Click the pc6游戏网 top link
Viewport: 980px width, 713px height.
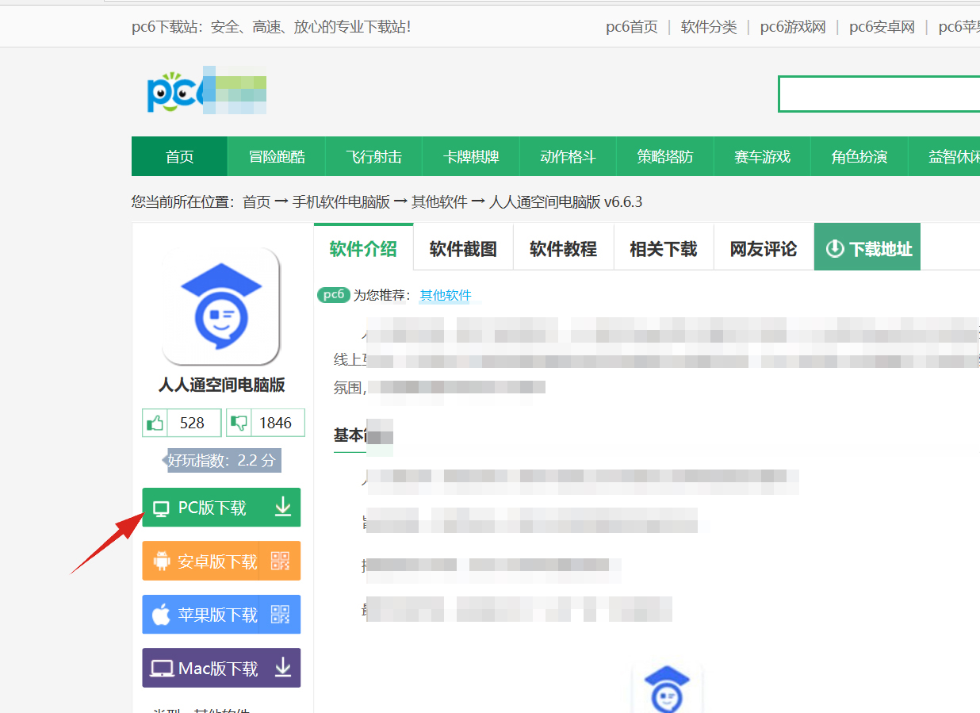click(793, 27)
